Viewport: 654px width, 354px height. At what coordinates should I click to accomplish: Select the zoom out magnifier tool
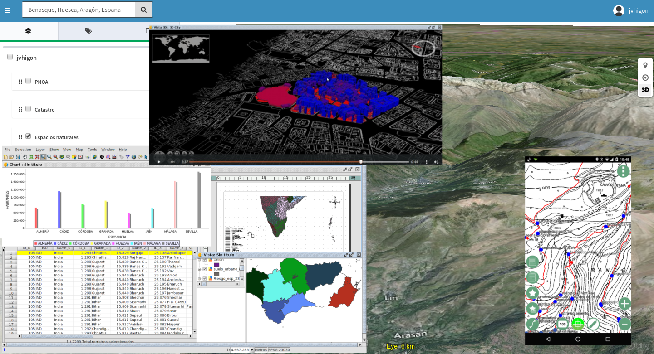pos(49,157)
